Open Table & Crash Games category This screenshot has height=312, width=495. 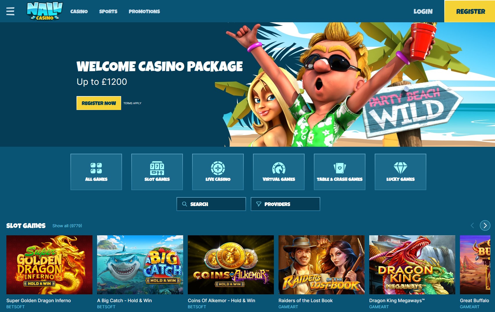pyautogui.click(x=340, y=172)
